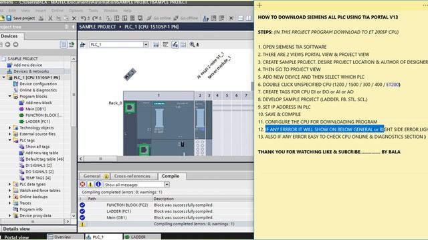Click the Delete X icon next to Paste
The width and height of the screenshot is (428, 240).
tap(74, 18)
